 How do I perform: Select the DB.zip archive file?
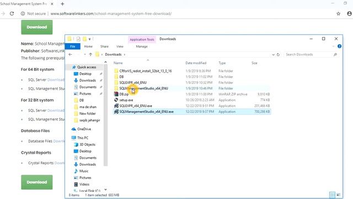[x=124, y=95]
